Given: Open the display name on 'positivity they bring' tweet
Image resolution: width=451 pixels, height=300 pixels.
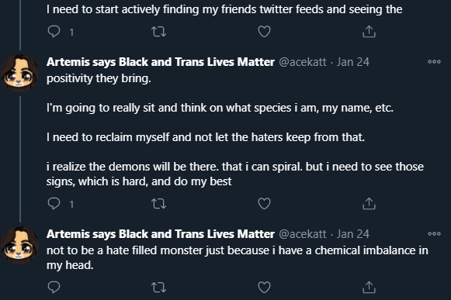Looking at the screenshot, I should [161, 62].
